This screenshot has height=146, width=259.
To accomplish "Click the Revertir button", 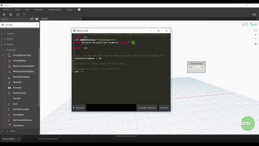I will click(x=164, y=108).
